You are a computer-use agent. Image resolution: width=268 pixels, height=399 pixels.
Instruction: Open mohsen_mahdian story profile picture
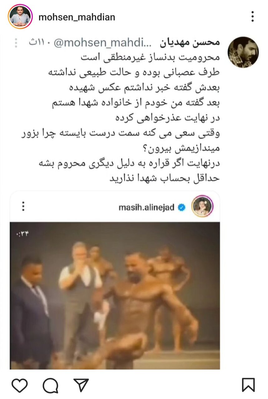pos(20,17)
